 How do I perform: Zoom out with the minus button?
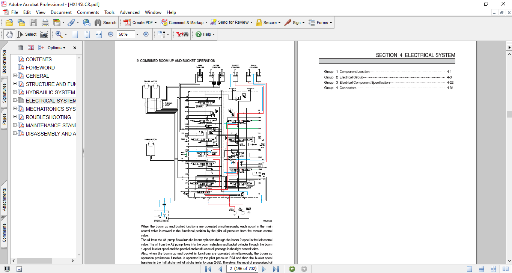[x=111, y=34]
